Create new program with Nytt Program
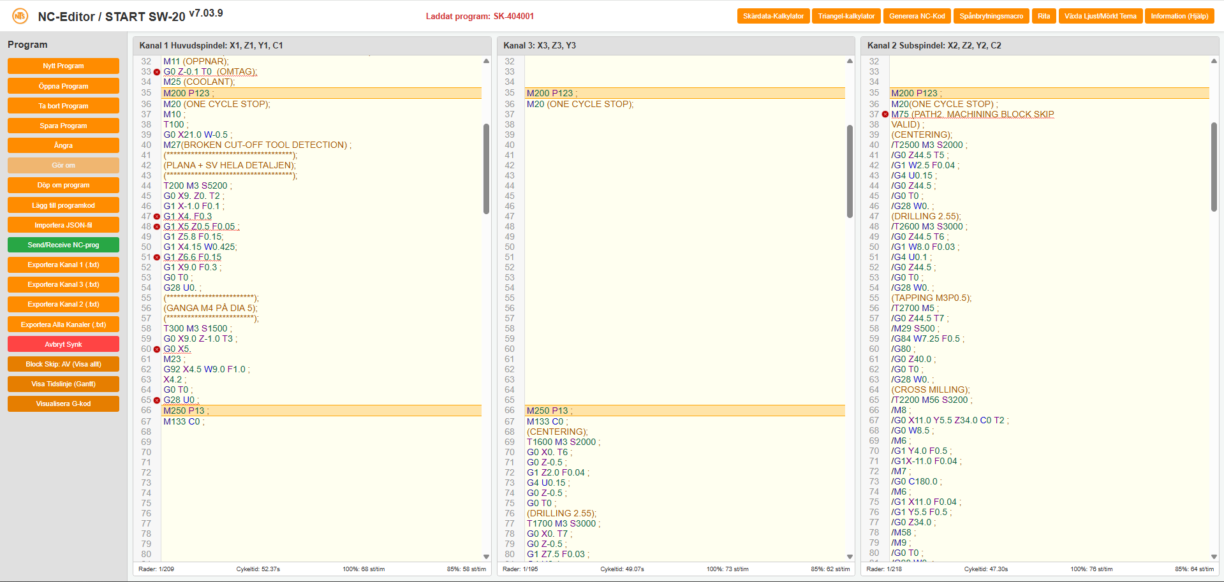 [x=63, y=66]
